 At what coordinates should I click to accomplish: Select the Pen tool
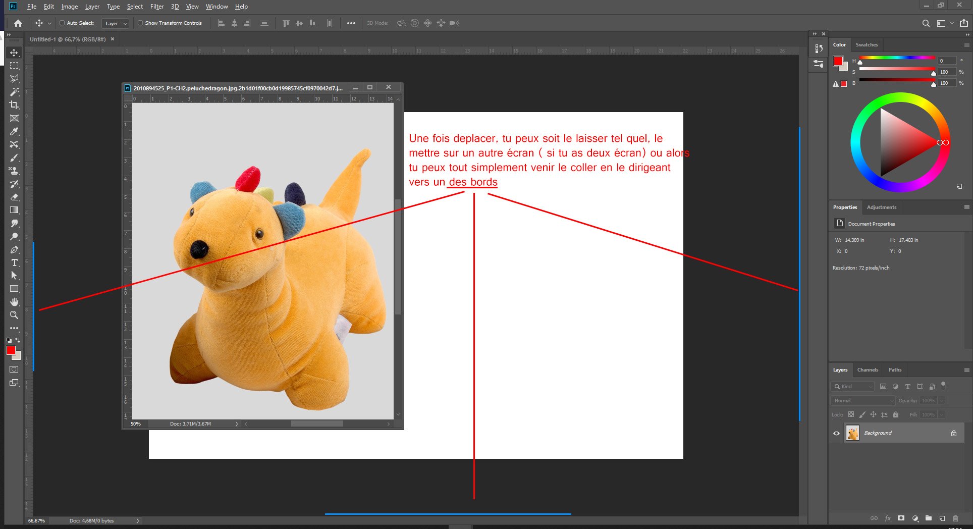point(14,249)
